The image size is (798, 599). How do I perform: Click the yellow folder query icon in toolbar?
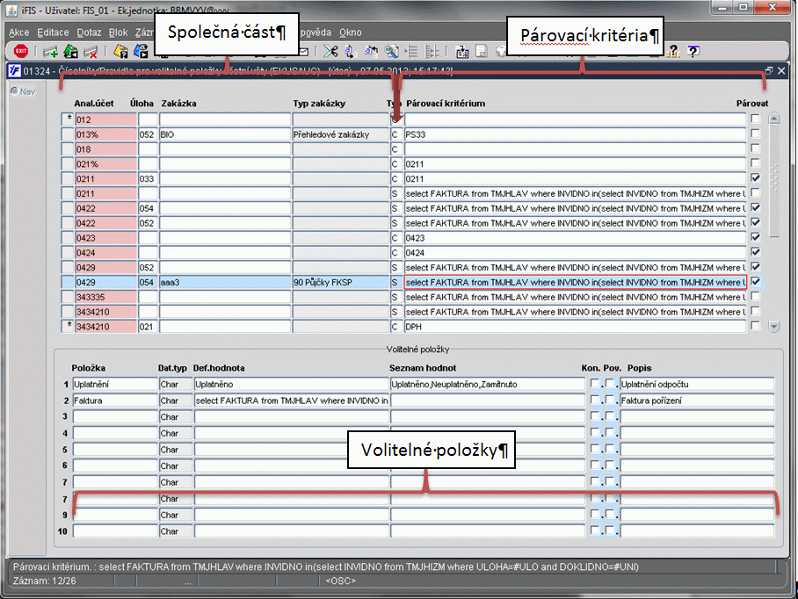tap(120, 51)
